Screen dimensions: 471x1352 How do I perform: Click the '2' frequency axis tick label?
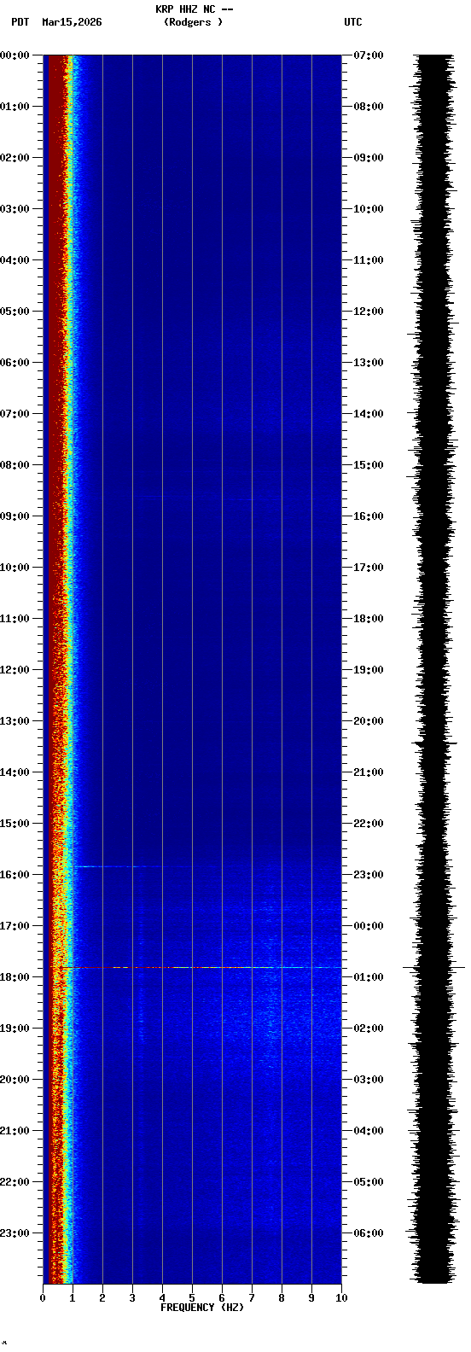(102, 1298)
